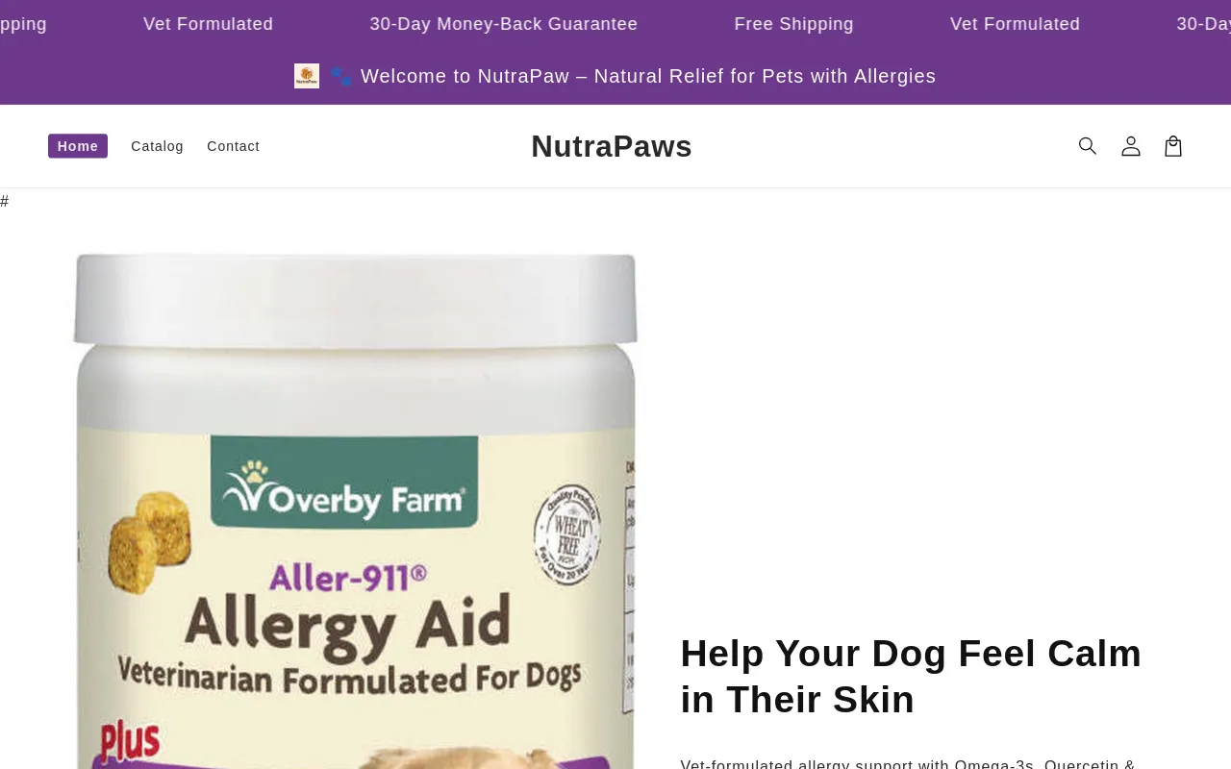1231x769 pixels.
Task: Click the Aller-911 text on the jar label
Action: pyautogui.click(x=348, y=578)
